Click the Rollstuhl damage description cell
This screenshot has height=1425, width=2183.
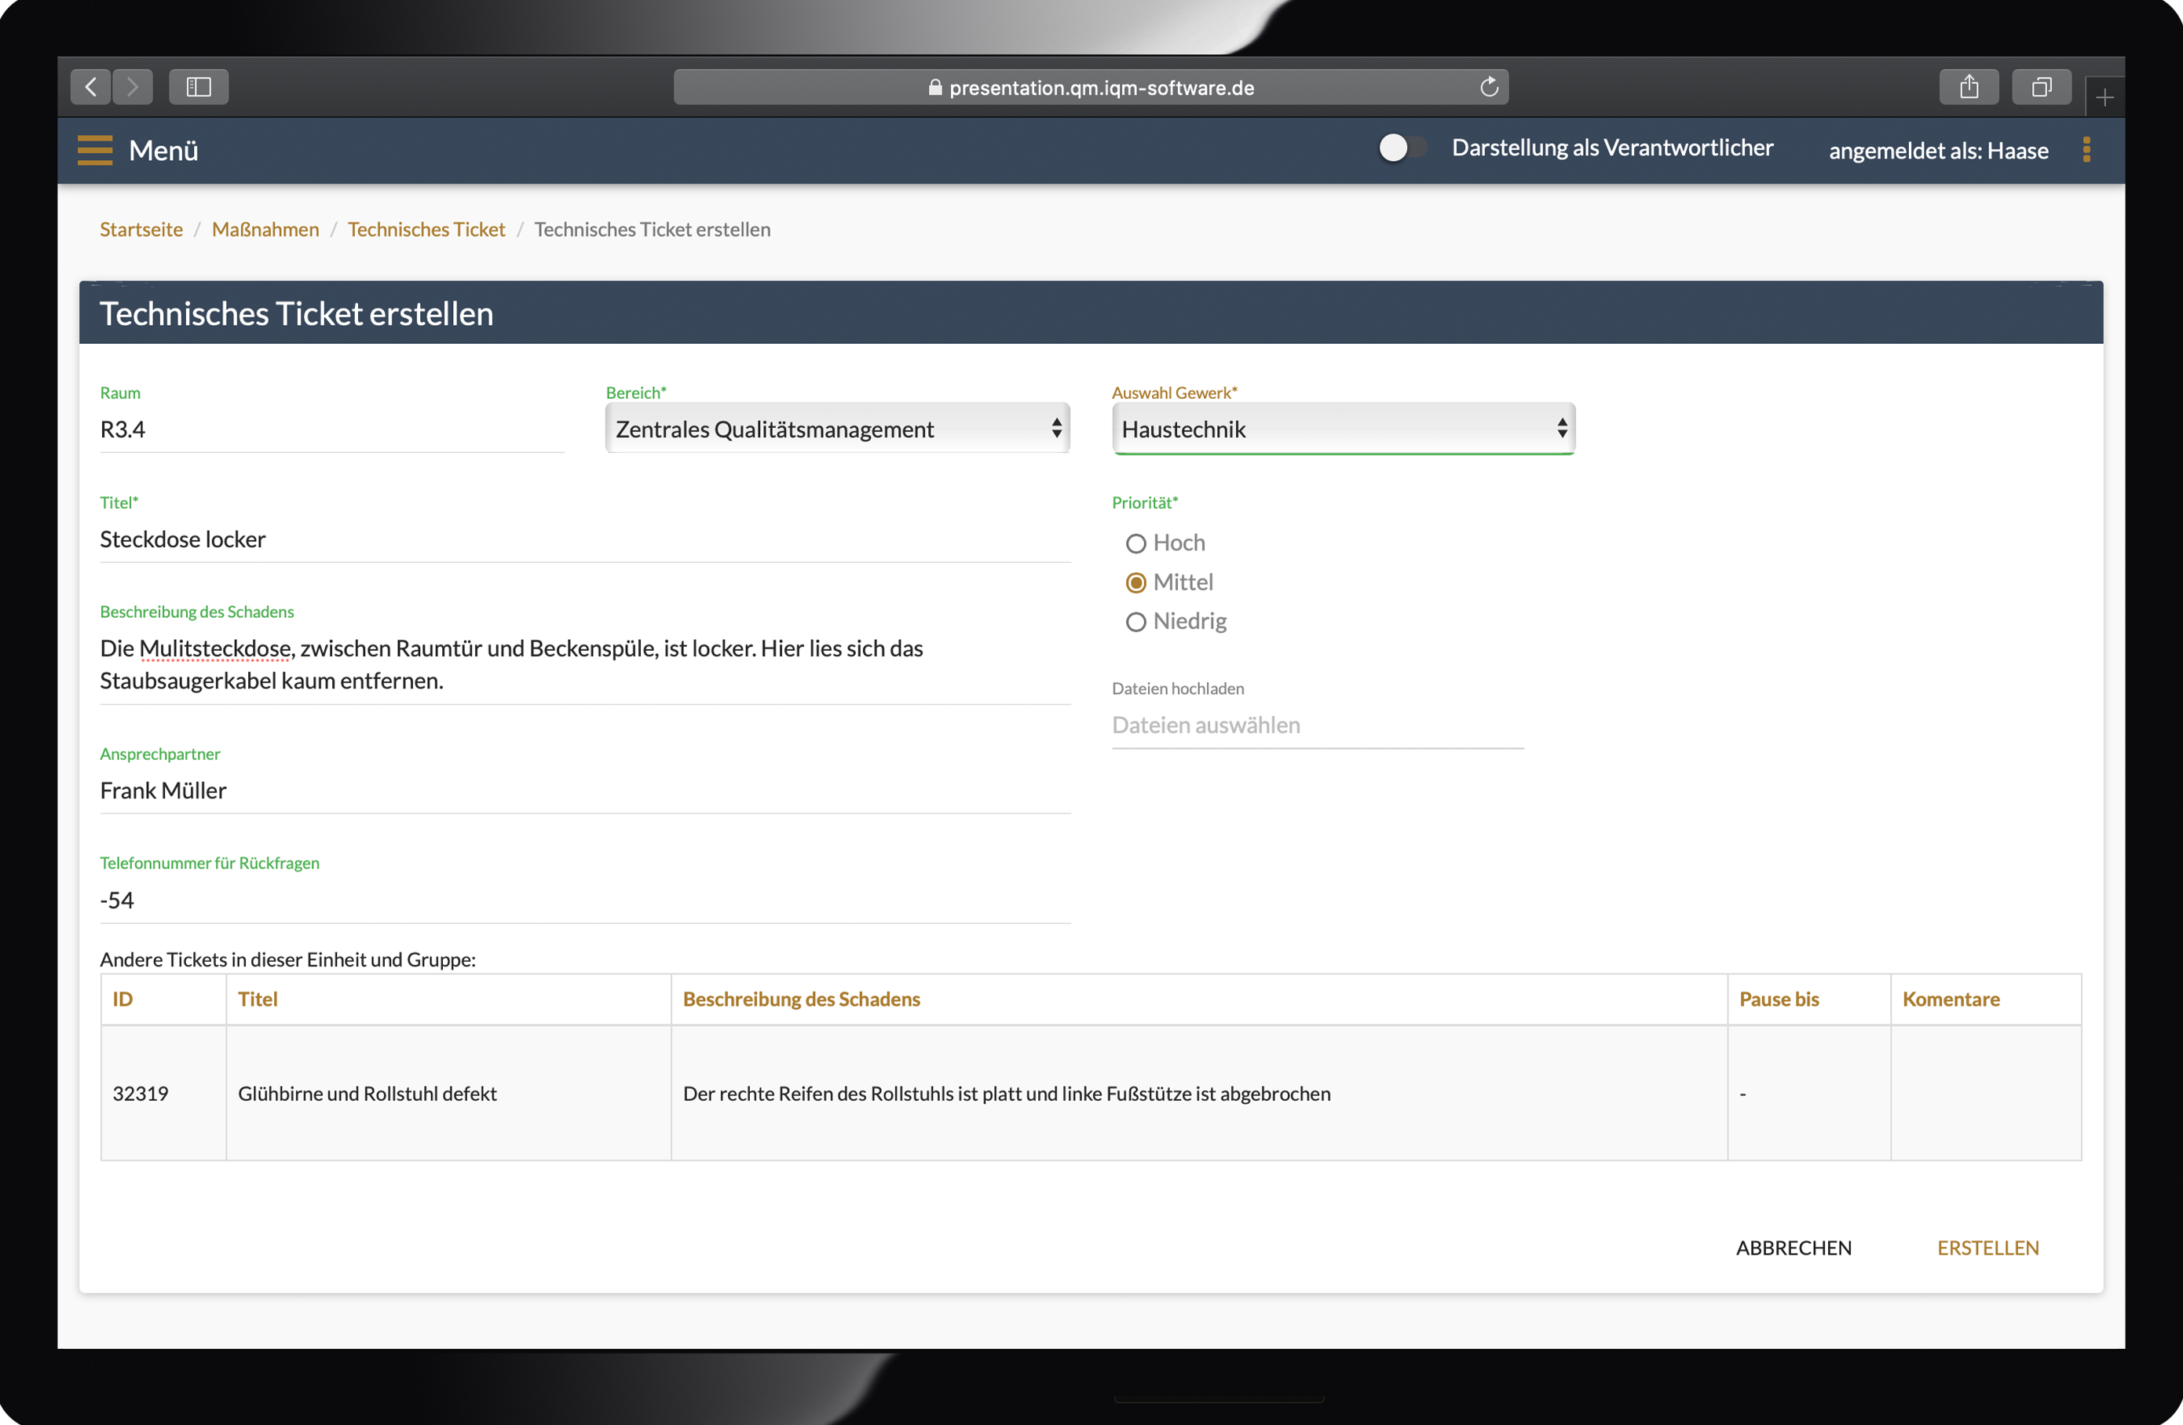click(1199, 1093)
